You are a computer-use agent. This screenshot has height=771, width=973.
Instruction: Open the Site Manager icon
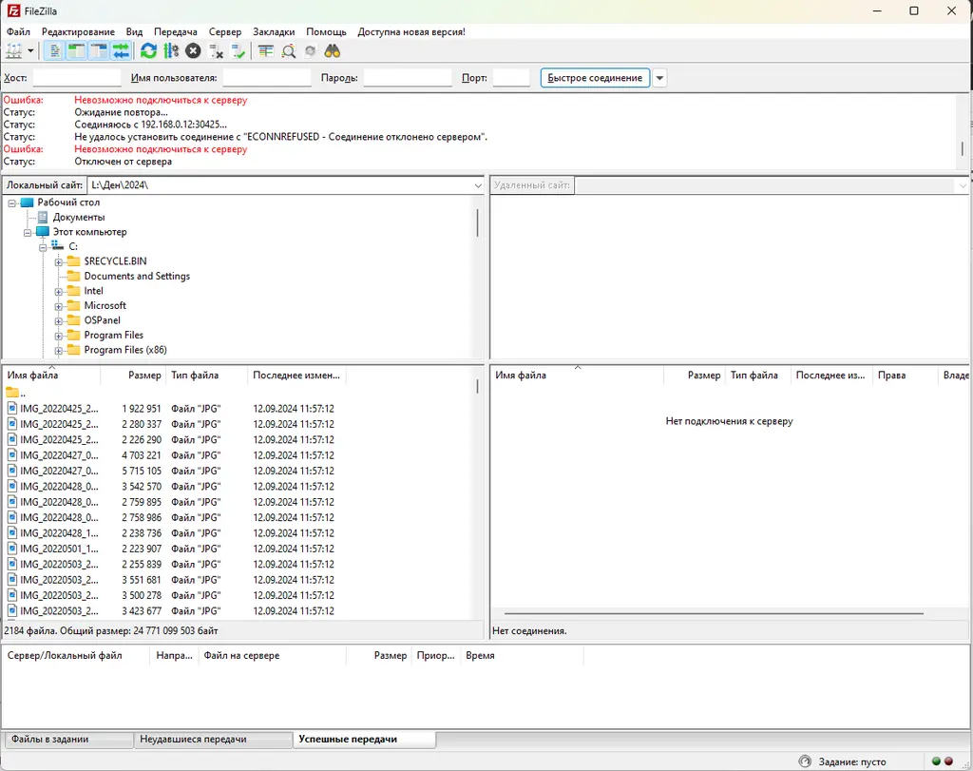coord(13,51)
